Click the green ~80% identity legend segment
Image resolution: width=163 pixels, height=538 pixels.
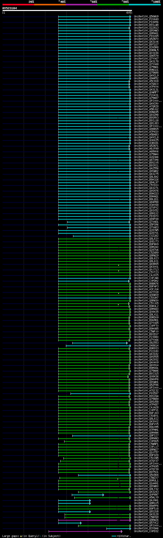tap(113, 5)
